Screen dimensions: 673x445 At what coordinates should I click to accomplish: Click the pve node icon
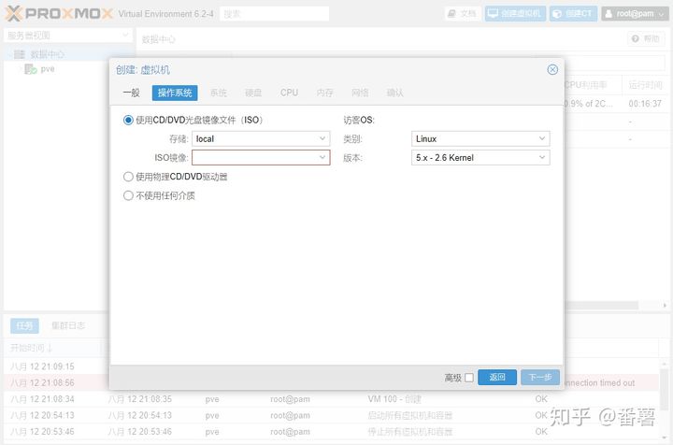[x=31, y=69]
